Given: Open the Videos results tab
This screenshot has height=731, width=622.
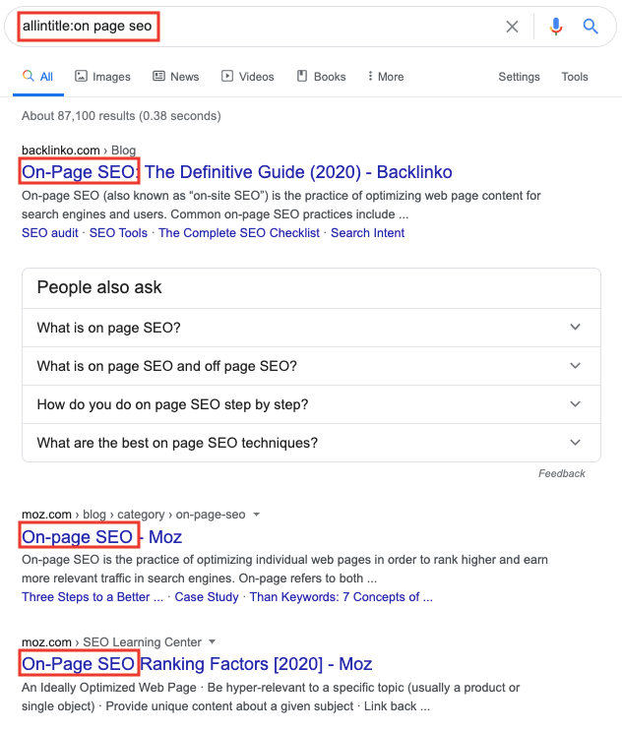Looking at the screenshot, I should pos(248,77).
